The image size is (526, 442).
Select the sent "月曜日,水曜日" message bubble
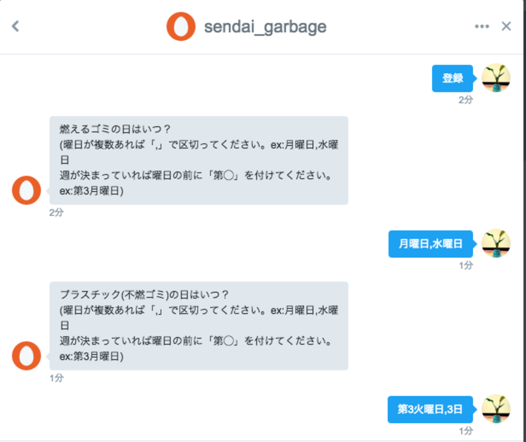click(x=431, y=244)
